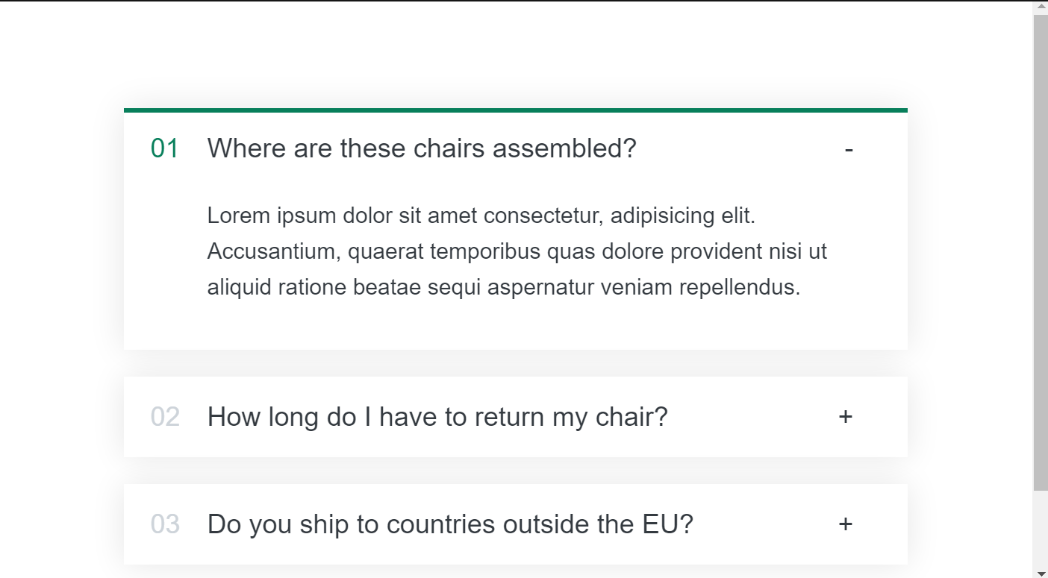Screen dimensions: 1048x578
Task: Toggle 'Where are these chairs assembled?' heading
Action: point(422,149)
